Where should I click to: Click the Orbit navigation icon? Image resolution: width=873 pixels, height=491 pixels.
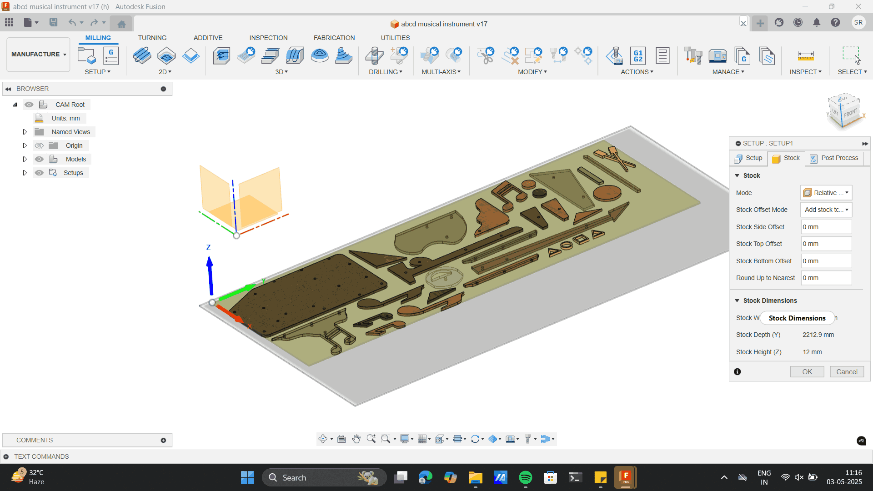323,439
